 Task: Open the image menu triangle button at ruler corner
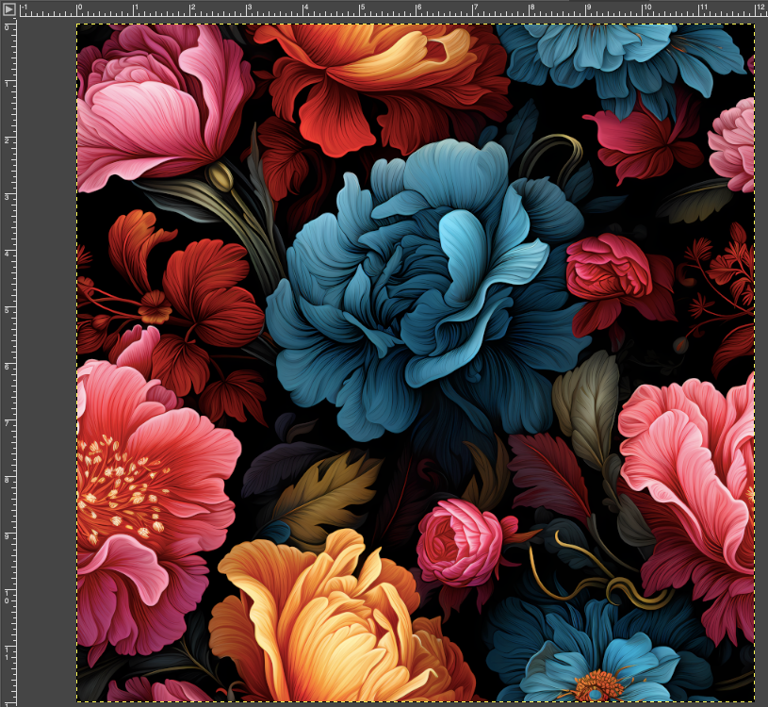tap(8, 8)
